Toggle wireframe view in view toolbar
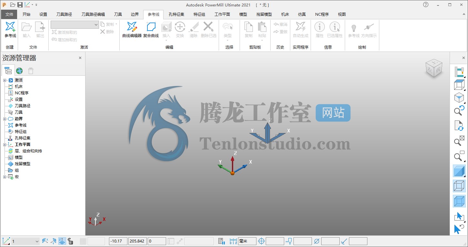The image size is (468, 247). click(x=459, y=186)
